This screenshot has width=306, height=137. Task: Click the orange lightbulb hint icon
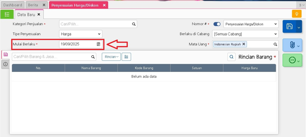296,14
